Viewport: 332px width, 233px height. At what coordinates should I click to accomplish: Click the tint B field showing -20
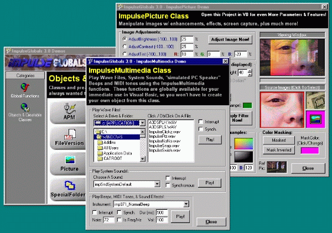241,54
